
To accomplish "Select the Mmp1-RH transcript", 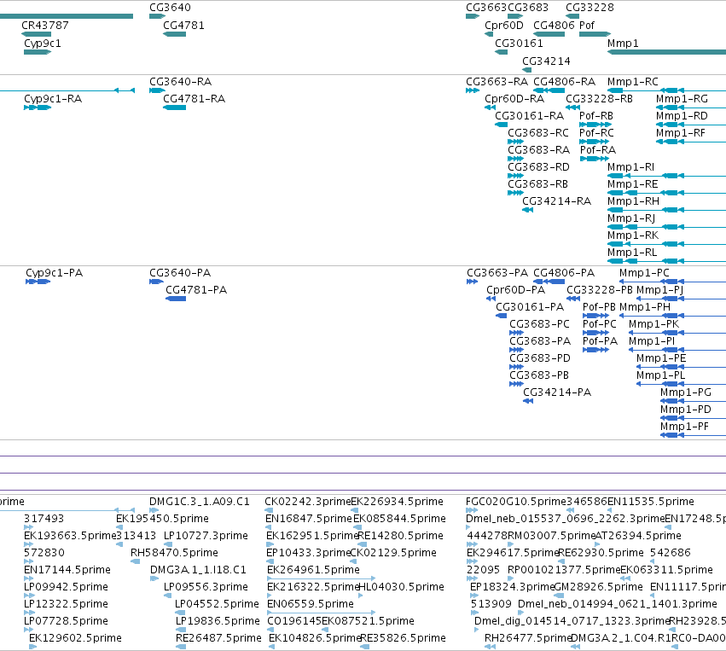I will click(667, 210).
